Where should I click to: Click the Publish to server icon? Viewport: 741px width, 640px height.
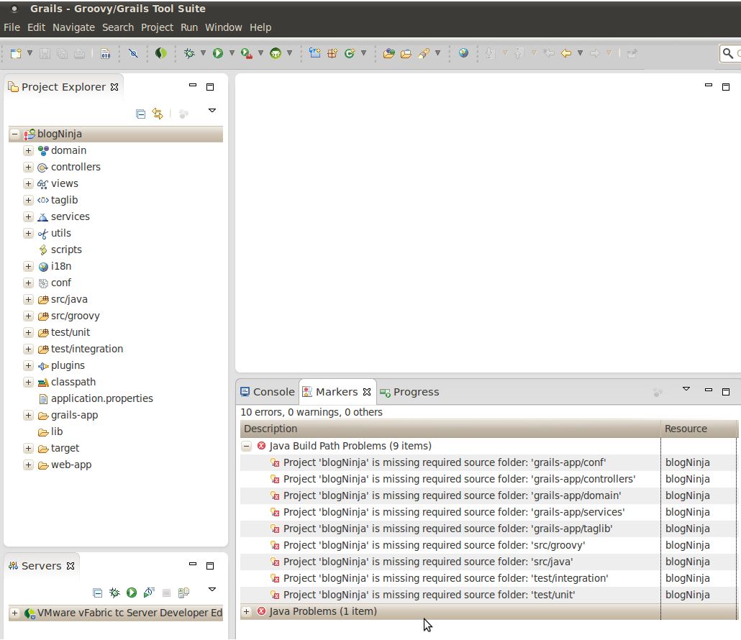click(x=184, y=593)
